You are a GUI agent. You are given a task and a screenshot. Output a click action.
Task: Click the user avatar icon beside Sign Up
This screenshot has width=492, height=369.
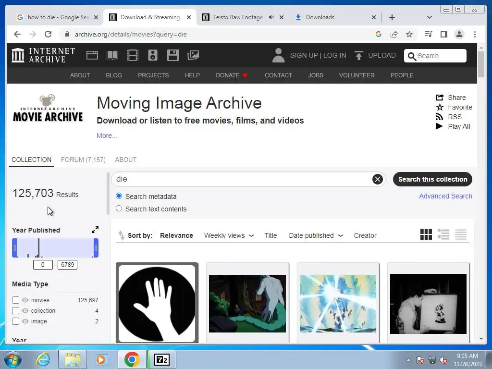[x=278, y=55]
